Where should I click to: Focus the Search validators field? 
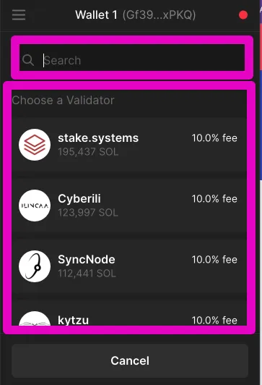point(132,58)
